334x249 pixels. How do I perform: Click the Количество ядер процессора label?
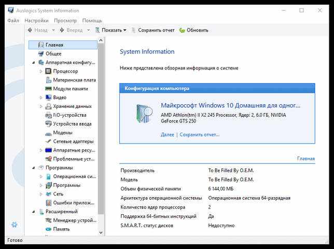click(152, 207)
